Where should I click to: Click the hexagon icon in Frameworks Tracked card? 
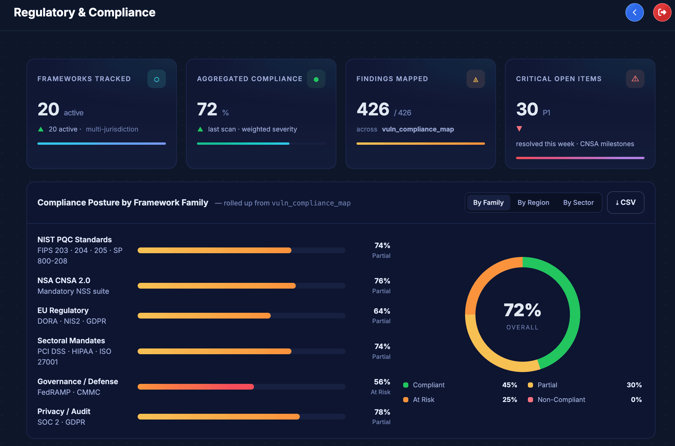click(157, 79)
